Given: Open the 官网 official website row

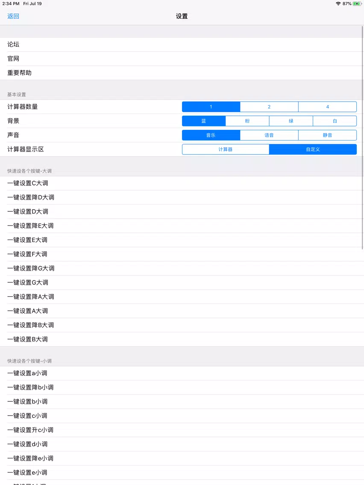Looking at the screenshot, I should point(182,59).
